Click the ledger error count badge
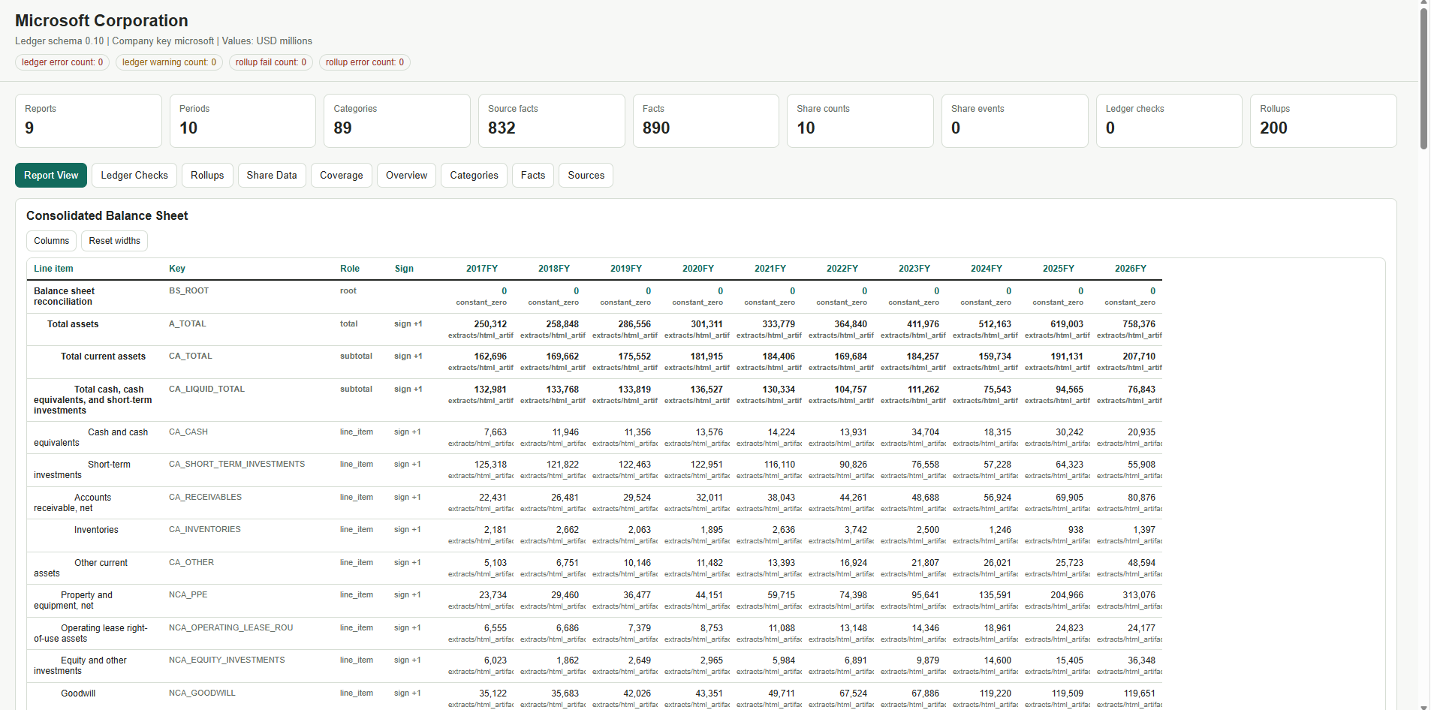Screen dimensions: 1431x710 [62, 62]
